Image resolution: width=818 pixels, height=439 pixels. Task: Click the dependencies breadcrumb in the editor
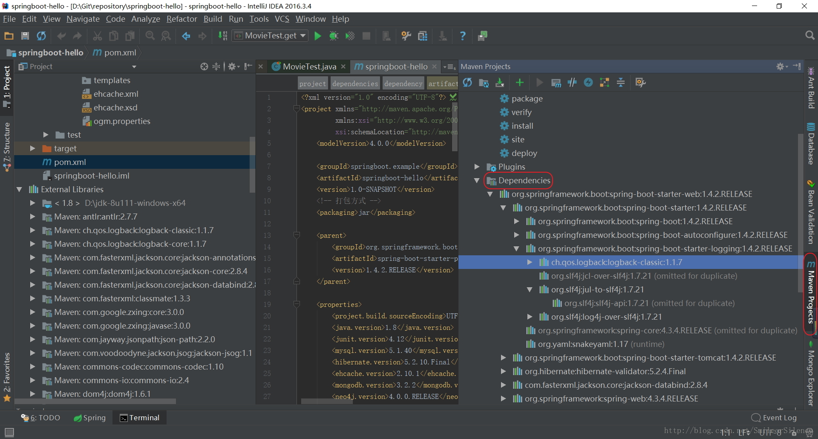tap(355, 84)
